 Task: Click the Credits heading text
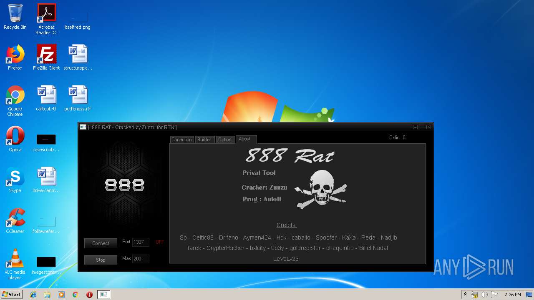click(x=286, y=225)
